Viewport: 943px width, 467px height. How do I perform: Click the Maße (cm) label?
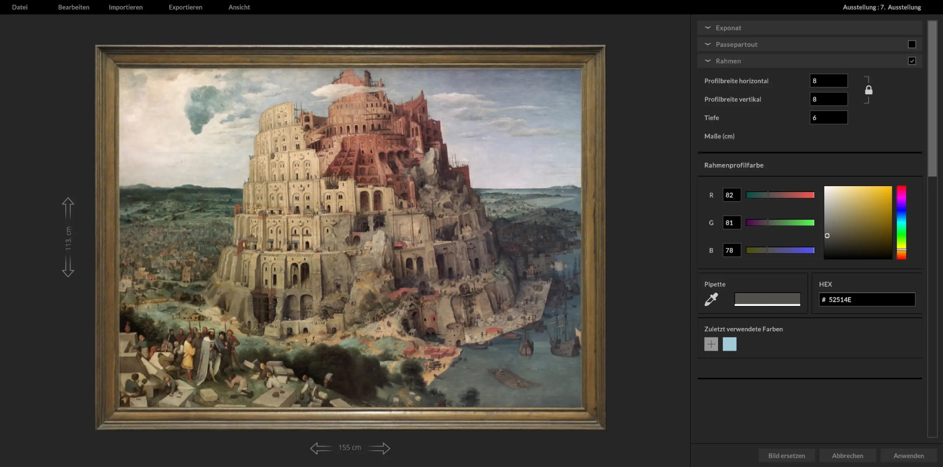click(x=719, y=136)
